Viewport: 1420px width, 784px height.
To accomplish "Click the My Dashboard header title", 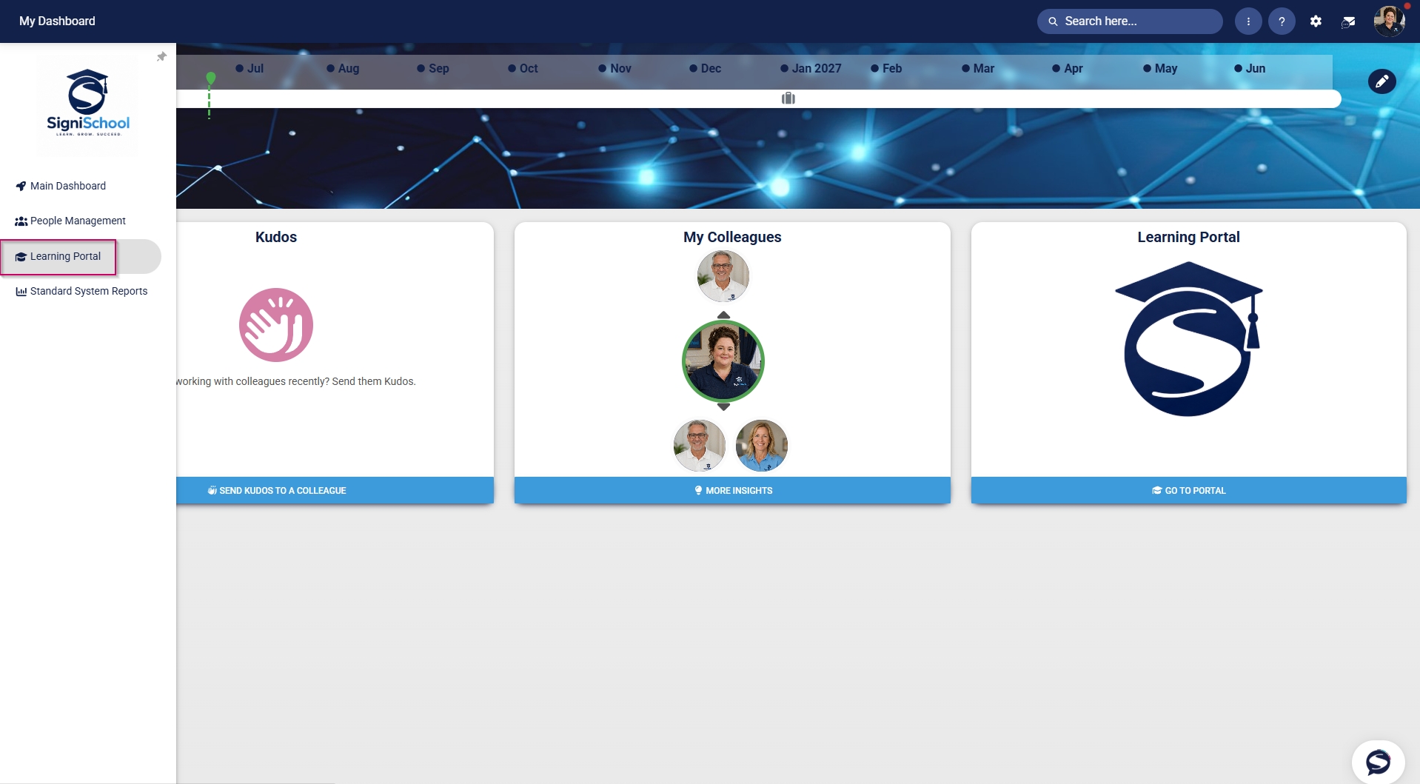I will coord(57,21).
